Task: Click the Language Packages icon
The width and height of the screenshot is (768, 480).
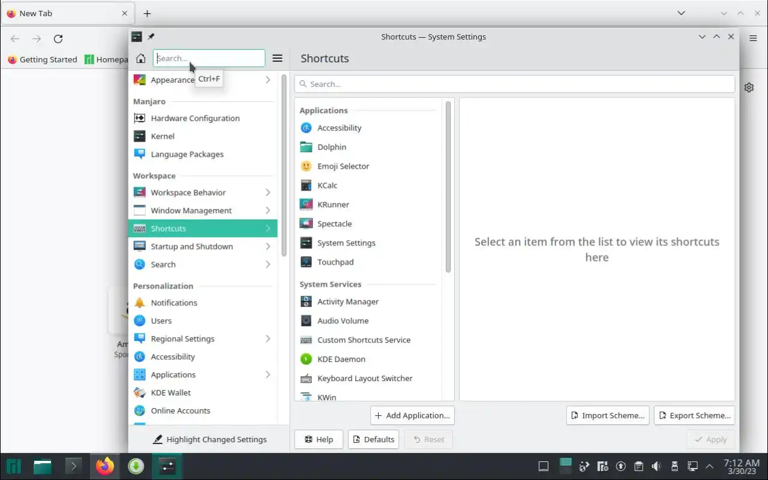Action: (139, 154)
